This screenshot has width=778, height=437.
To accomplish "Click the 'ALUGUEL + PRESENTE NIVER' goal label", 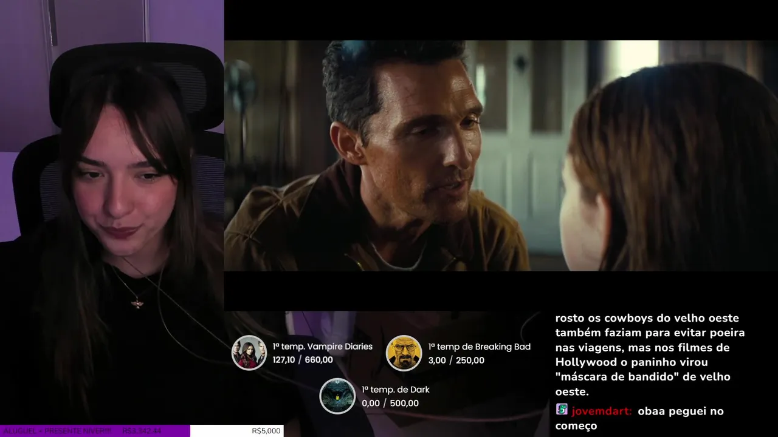I will (x=57, y=431).
